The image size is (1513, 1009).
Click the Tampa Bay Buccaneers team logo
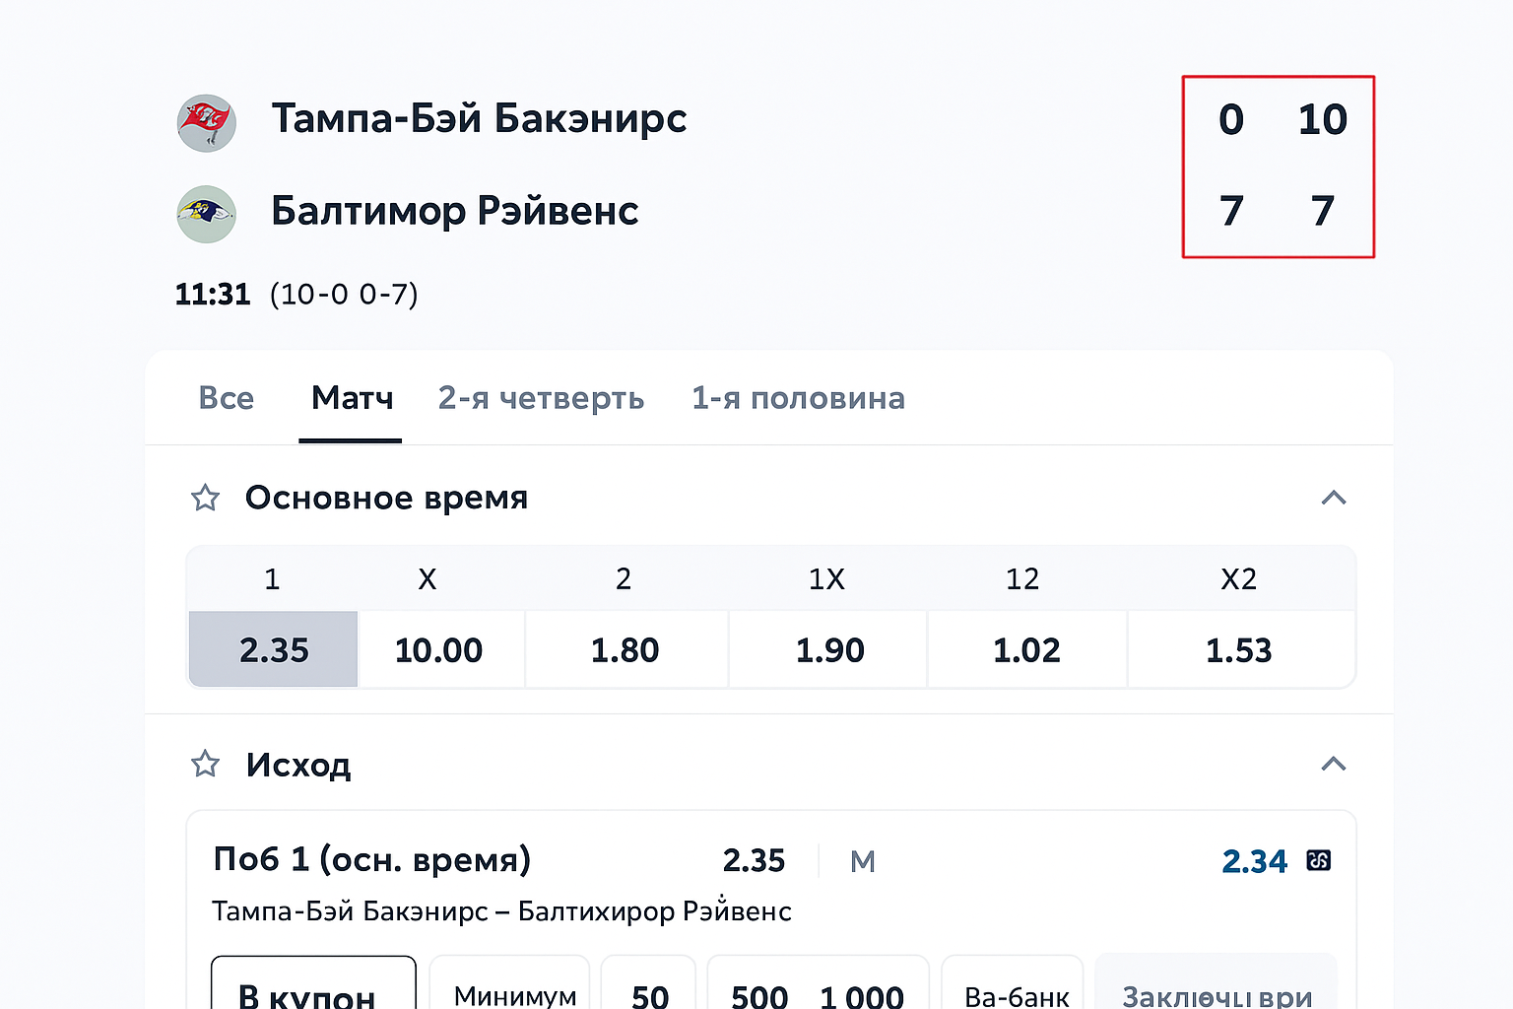tap(206, 123)
